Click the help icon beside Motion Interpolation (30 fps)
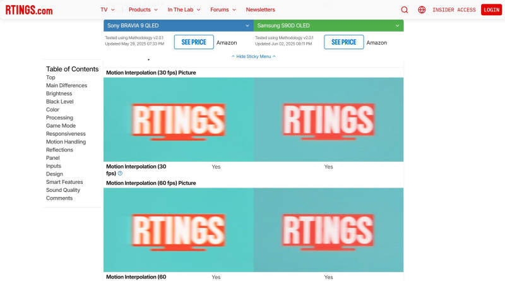This screenshot has width=505, height=281. (120, 174)
